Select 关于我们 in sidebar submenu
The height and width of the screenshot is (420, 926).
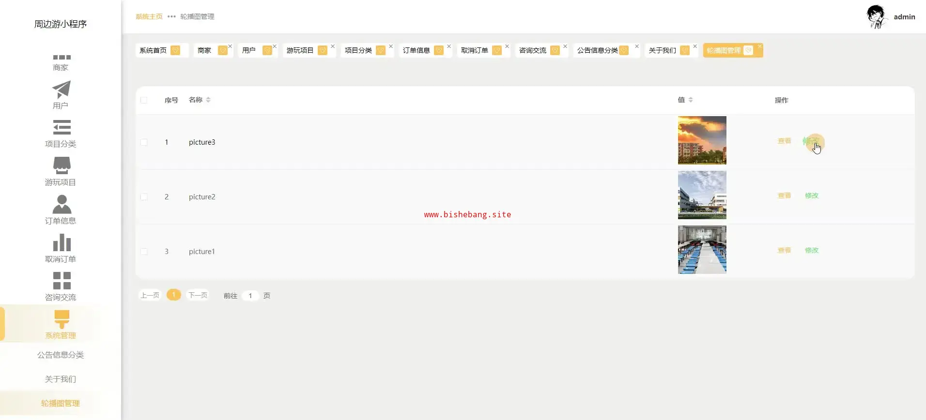pyautogui.click(x=61, y=379)
